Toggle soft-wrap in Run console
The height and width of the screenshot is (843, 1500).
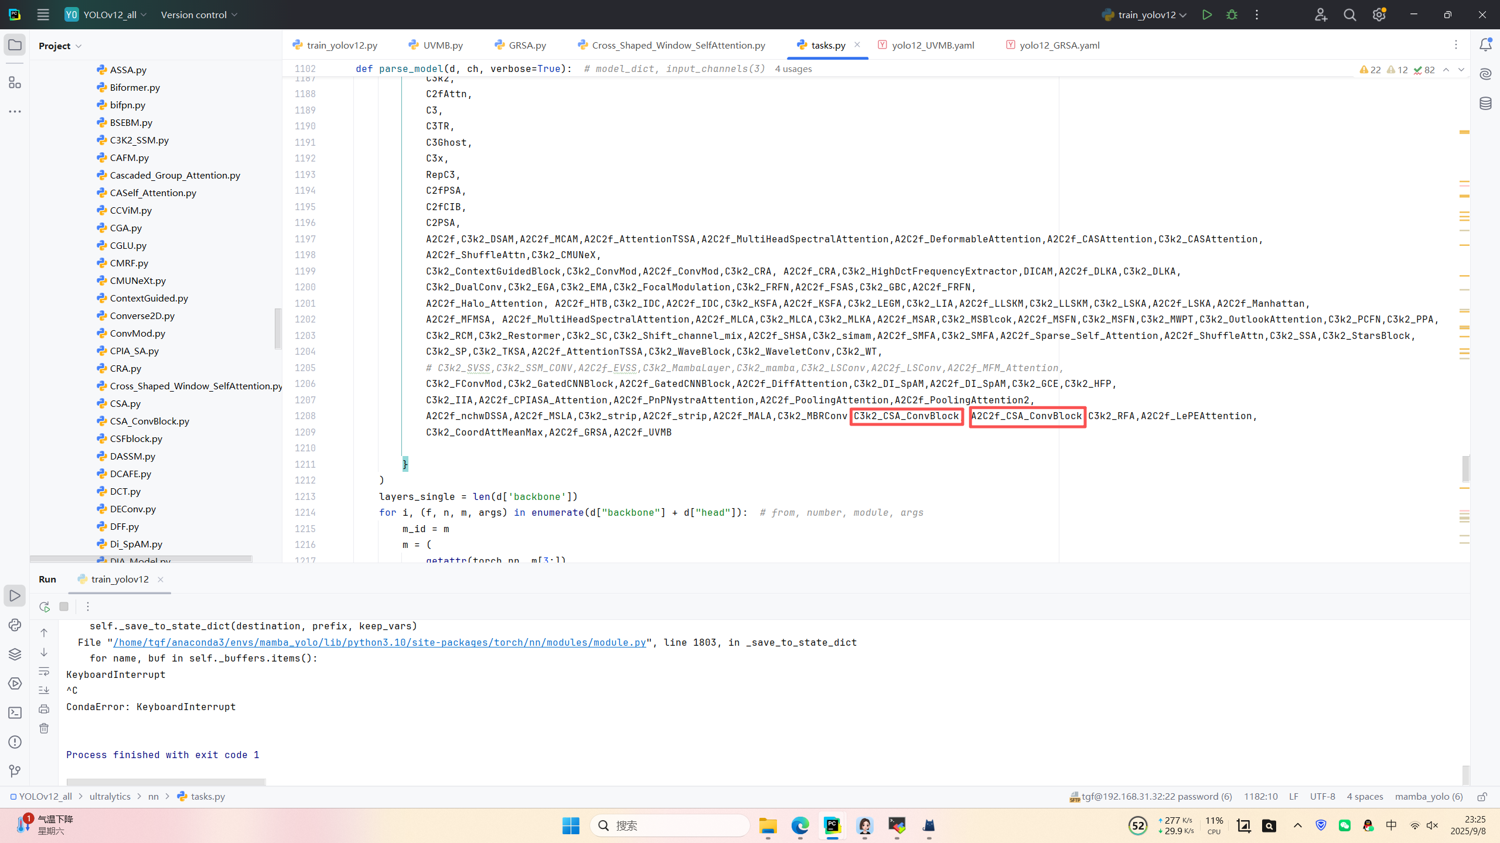point(44,671)
